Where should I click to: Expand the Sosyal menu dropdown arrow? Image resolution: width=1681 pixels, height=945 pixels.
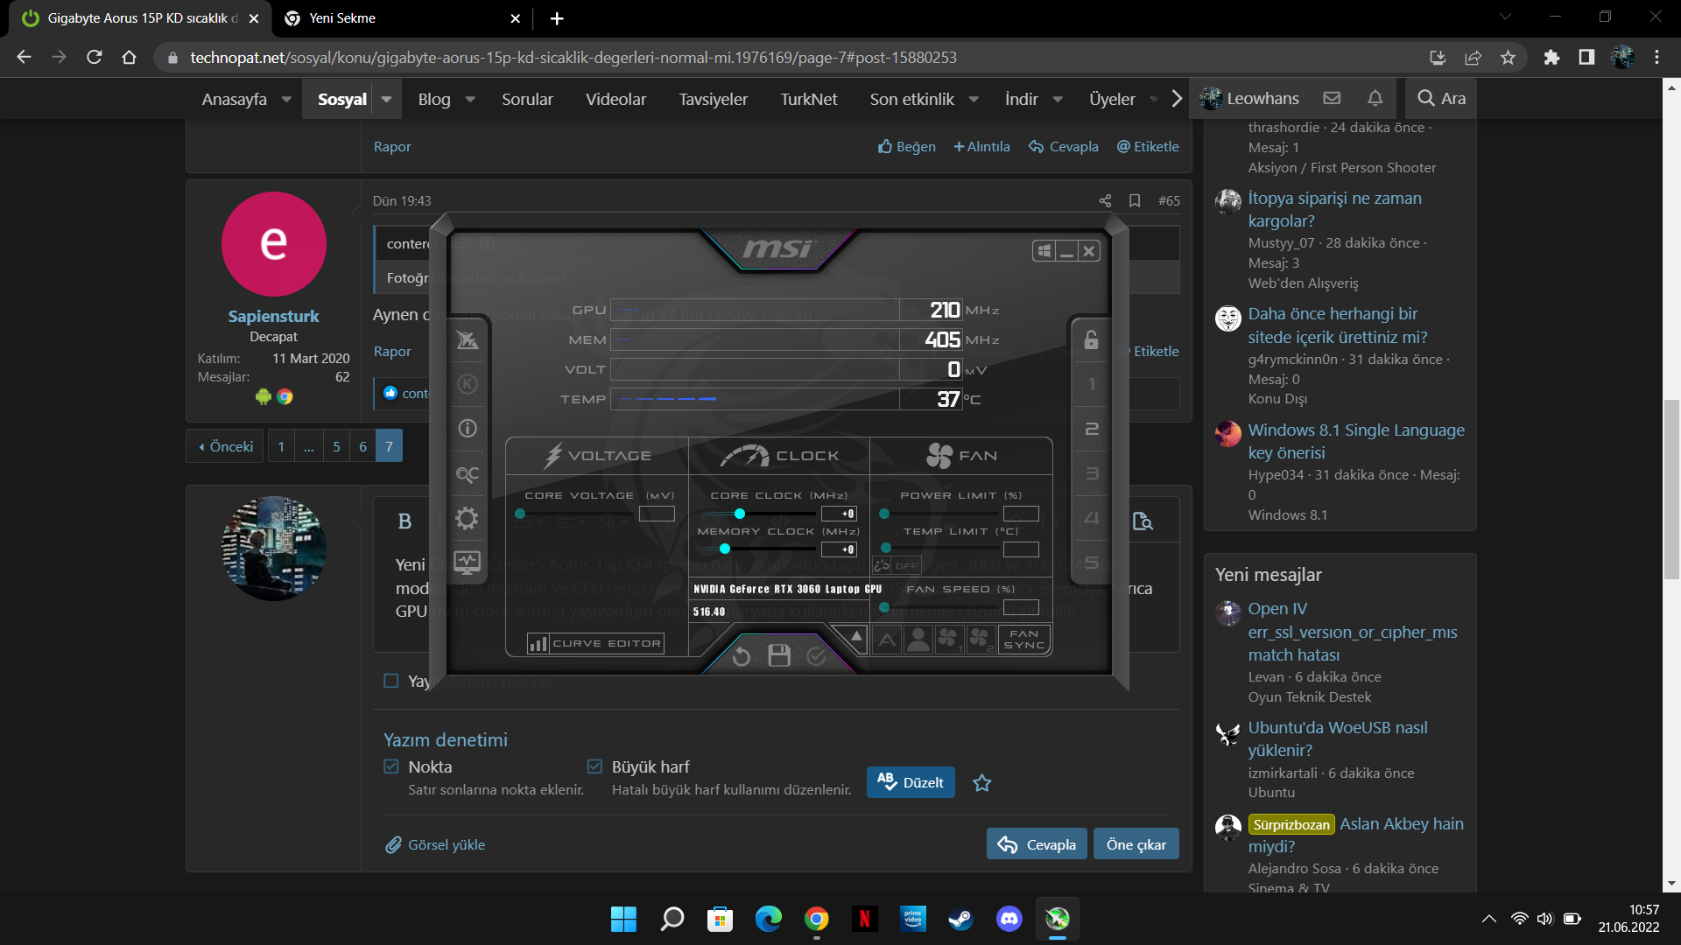(x=386, y=99)
